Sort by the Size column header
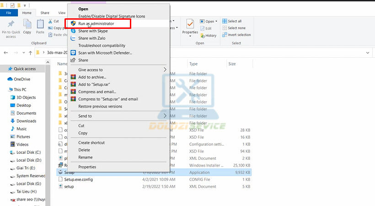The height and width of the screenshot is (206, 375). tap(232, 64)
